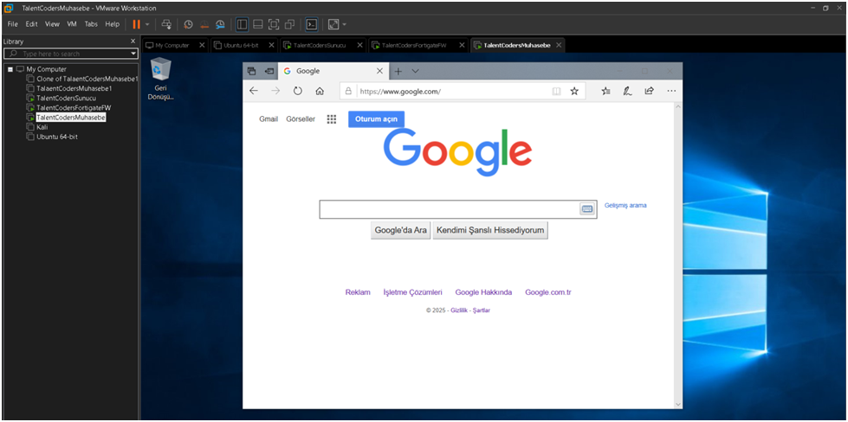Open reading view icon in address bar
848x422 pixels.
click(x=556, y=91)
